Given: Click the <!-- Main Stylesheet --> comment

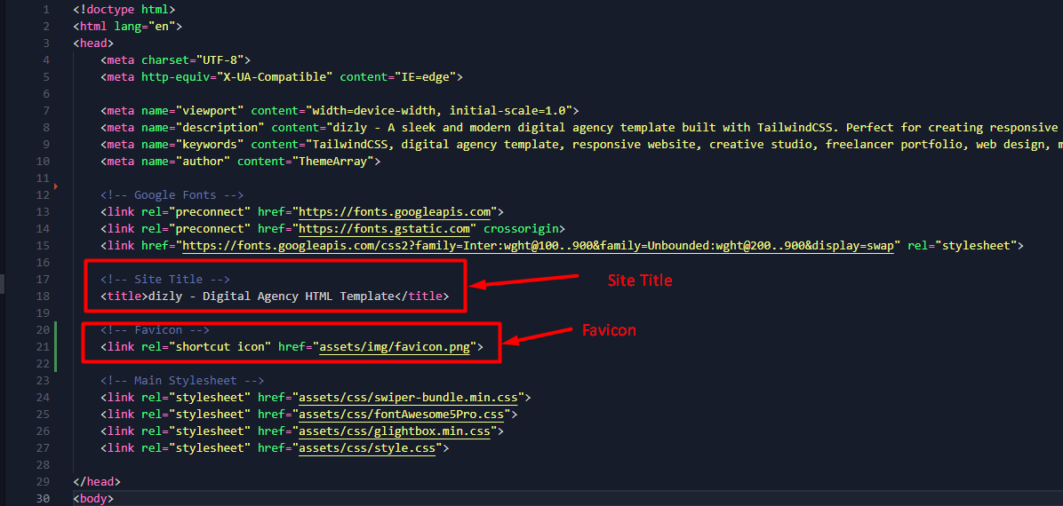Looking at the screenshot, I should point(182,381).
